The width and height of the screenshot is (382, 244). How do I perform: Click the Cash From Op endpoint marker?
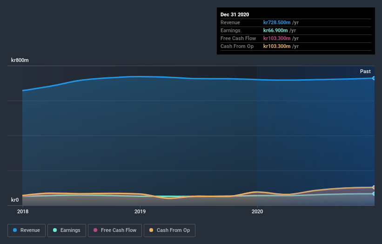(x=374, y=187)
